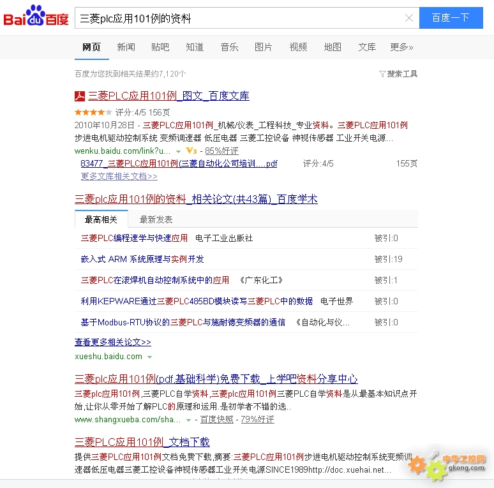Go to the 知道 tab

point(195,47)
